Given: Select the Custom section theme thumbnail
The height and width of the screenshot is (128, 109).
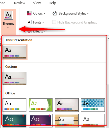Looking at the screenshot, I should pyautogui.click(x=14, y=78).
